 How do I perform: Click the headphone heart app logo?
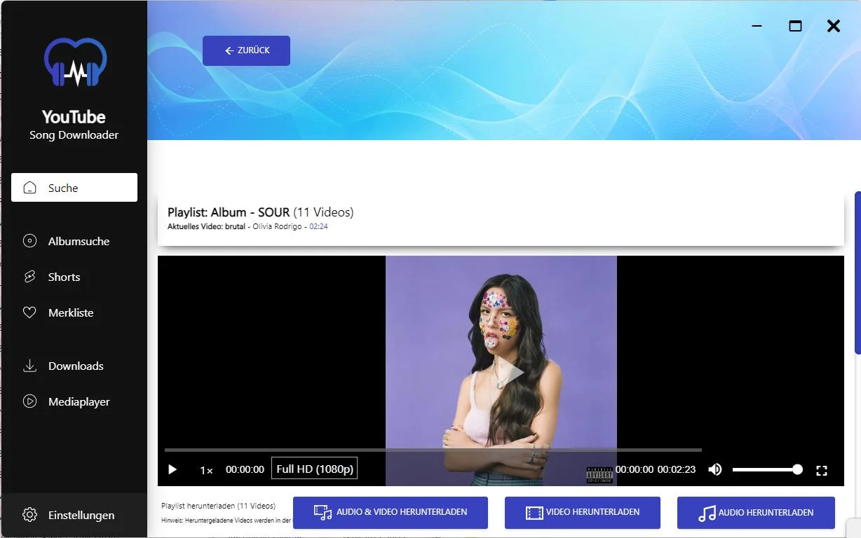point(75,62)
